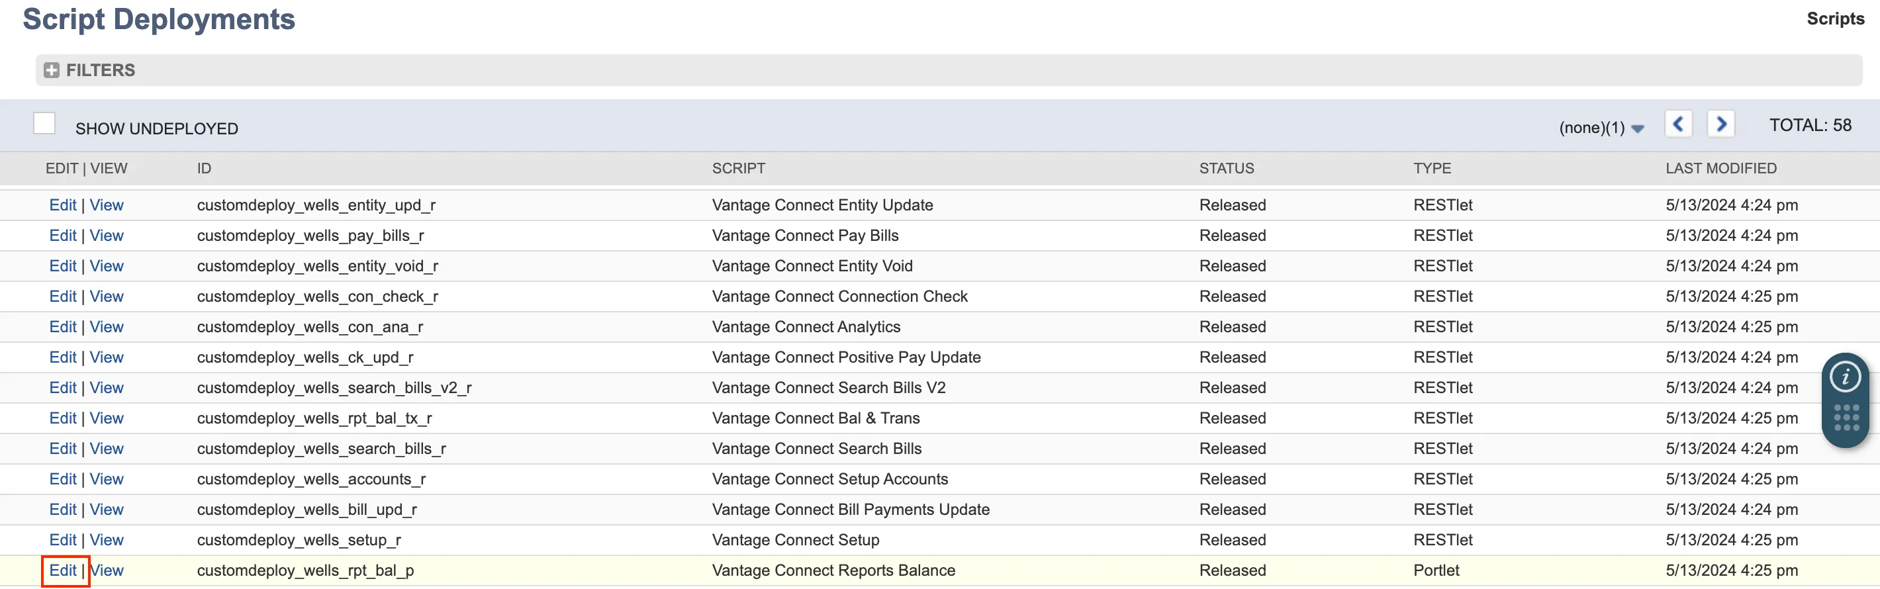1880x589 pixels.
Task: Sort by the LAST MODIFIED column header
Action: pyautogui.click(x=1721, y=169)
